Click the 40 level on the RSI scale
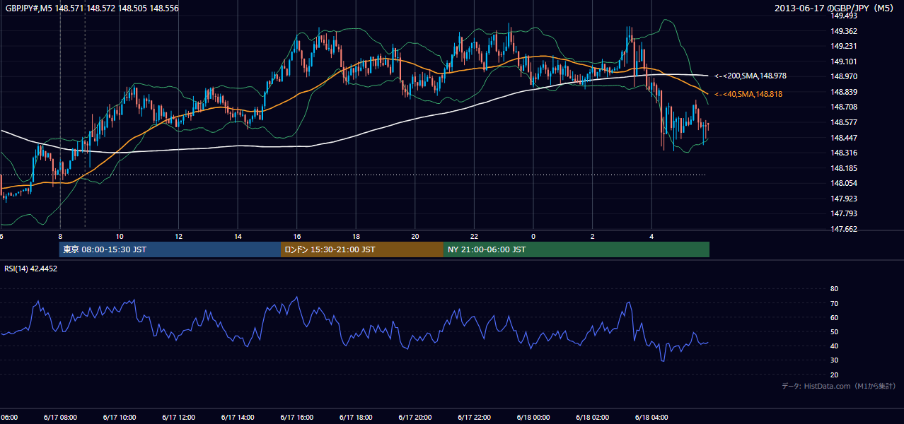 (834, 346)
